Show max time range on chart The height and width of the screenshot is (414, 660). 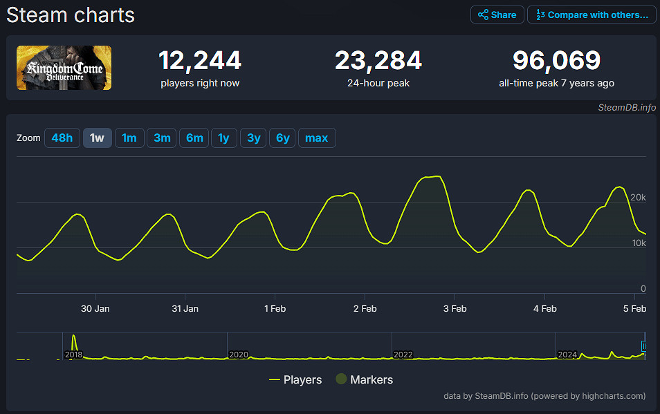316,138
